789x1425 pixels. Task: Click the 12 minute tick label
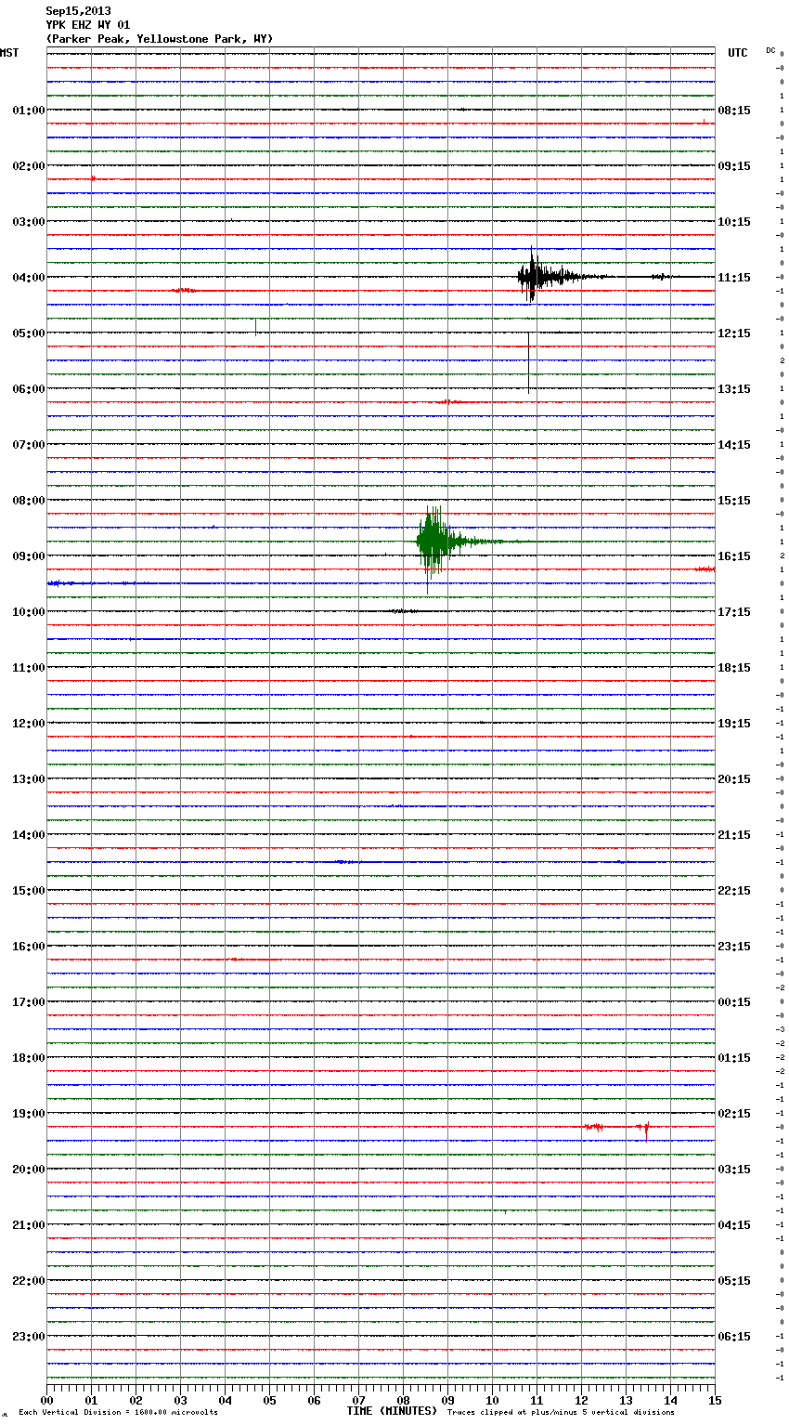point(581,1400)
